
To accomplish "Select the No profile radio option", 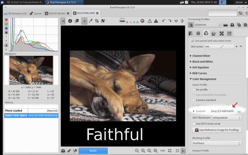I will click(x=193, y=90).
